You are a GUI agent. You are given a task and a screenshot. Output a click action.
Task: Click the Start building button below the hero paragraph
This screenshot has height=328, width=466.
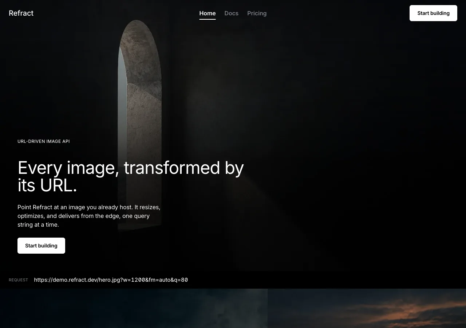pos(41,246)
